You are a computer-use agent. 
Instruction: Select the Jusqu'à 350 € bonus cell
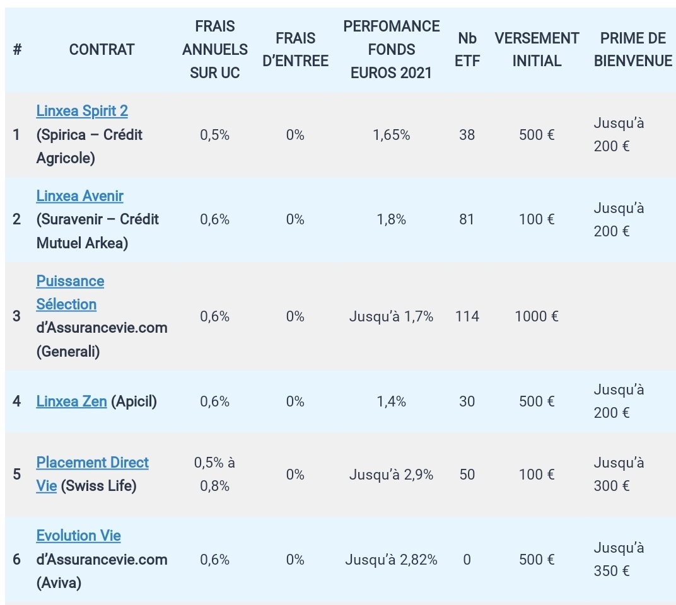coord(619,560)
